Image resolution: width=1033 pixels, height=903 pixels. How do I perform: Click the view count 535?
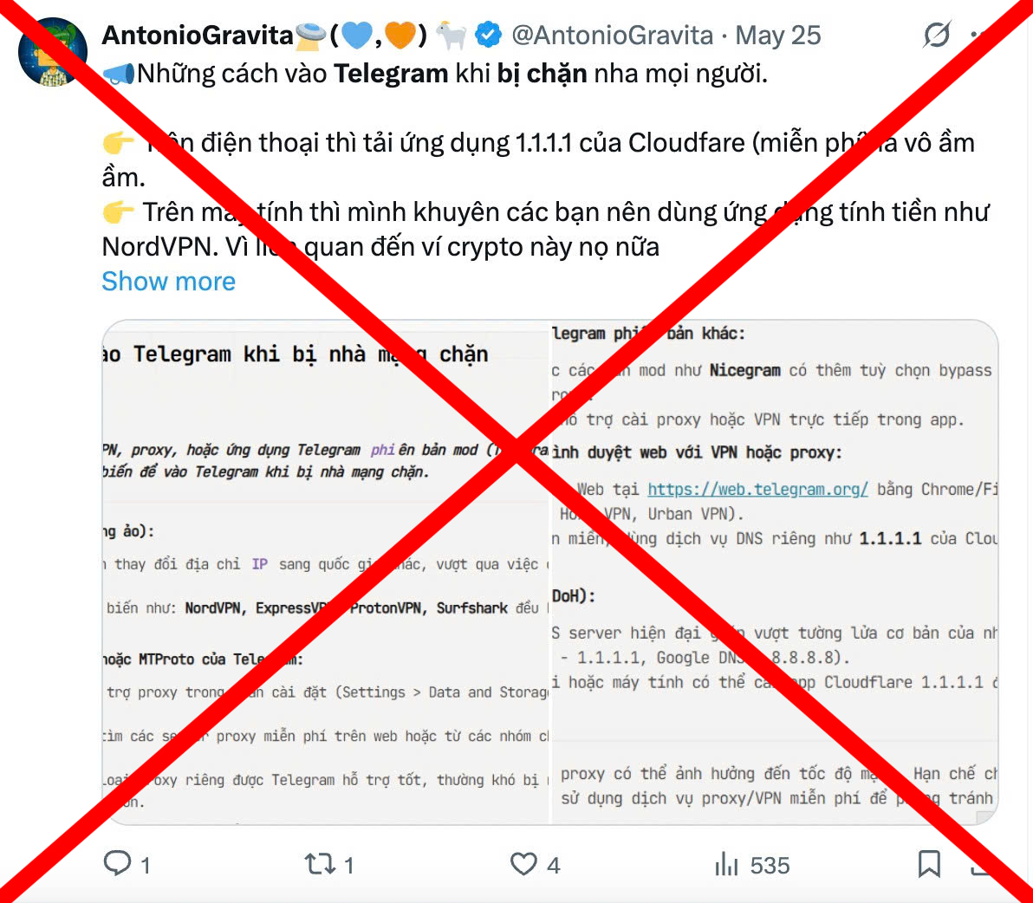coord(770,865)
